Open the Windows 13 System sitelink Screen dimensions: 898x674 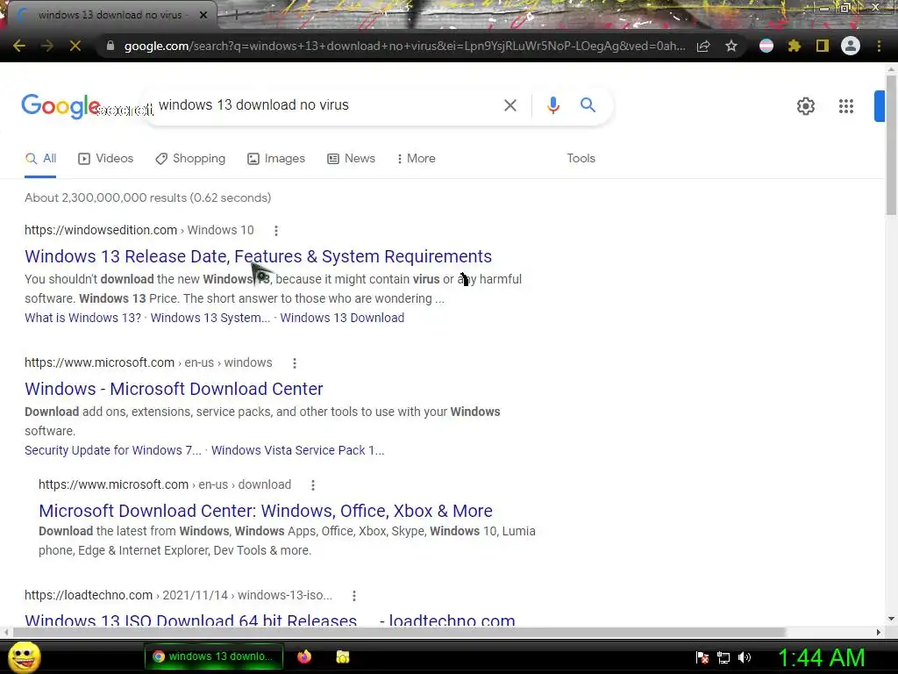click(x=210, y=318)
